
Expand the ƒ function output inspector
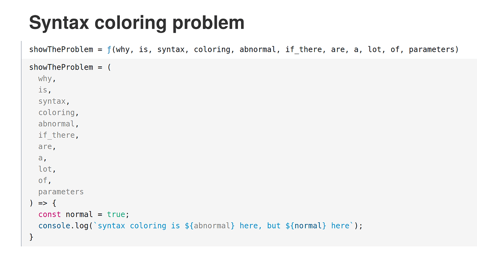pos(109,50)
